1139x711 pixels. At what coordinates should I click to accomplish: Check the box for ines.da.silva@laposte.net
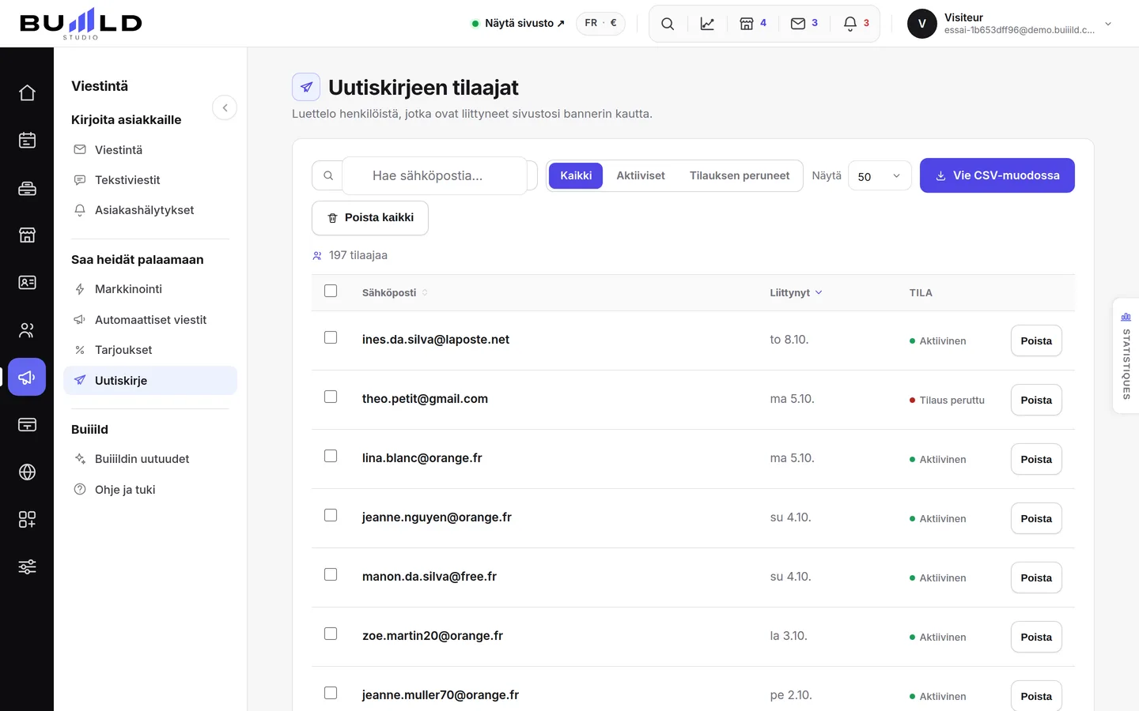point(331,337)
